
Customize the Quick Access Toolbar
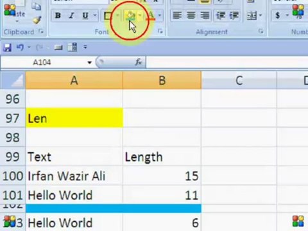[x=85, y=47]
